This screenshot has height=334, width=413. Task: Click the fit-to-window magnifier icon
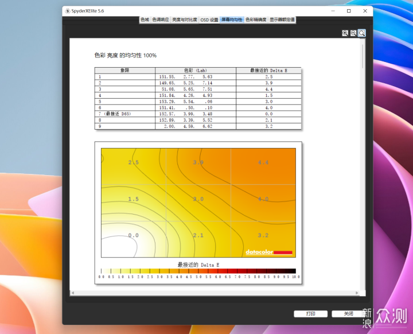tap(361, 33)
